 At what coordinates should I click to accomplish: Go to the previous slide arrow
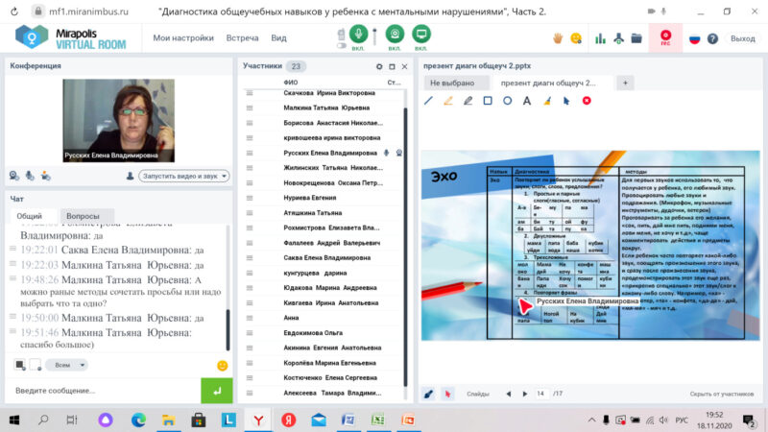(x=509, y=394)
